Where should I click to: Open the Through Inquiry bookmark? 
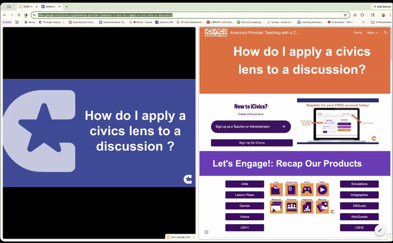pos(52,22)
